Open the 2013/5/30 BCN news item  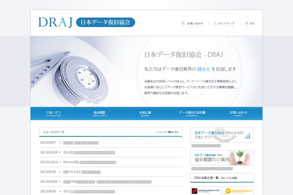pos(82,172)
